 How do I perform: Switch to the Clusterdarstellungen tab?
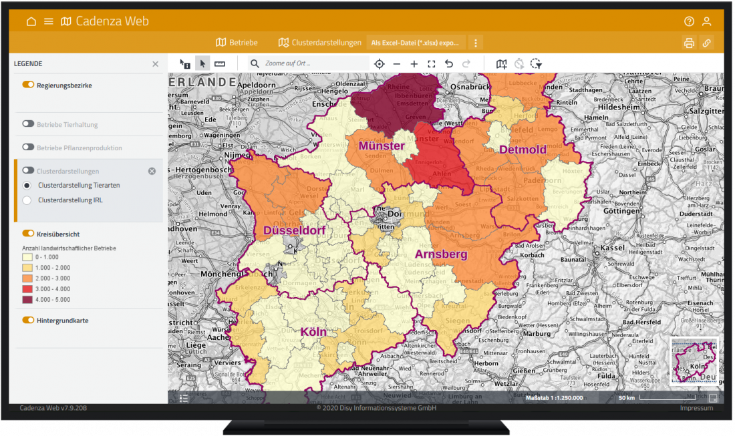(320, 43)
